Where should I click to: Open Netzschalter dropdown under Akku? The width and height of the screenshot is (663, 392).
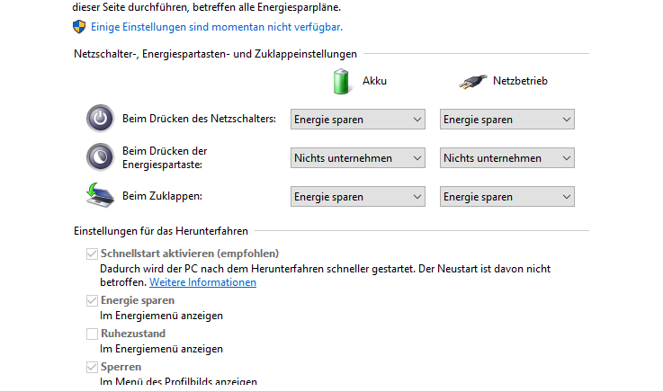tap(358, 120)
